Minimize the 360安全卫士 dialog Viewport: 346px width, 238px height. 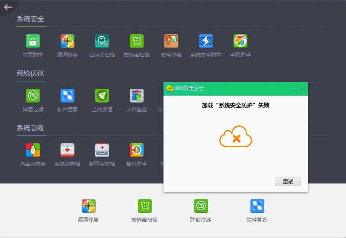click(294, 88)
